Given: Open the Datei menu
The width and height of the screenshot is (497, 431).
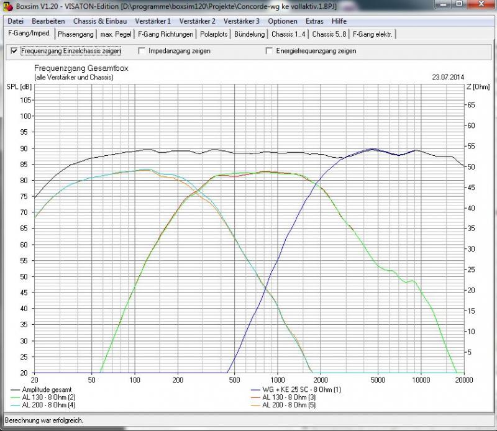Looking at the screenshot, I should 16,21.
